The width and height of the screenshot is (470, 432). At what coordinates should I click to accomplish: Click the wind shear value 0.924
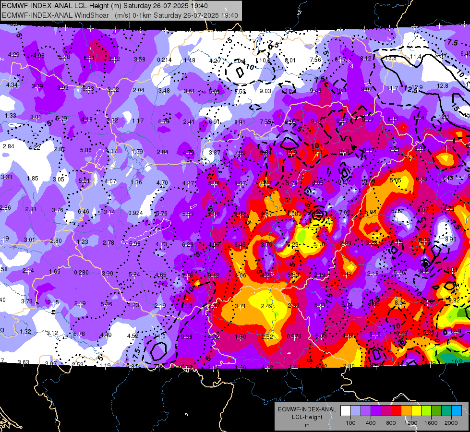[x=135, y=213]
